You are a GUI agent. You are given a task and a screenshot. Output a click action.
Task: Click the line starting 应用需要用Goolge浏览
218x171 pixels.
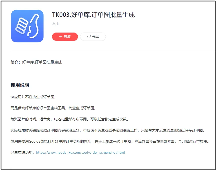(x=110, y=141)
